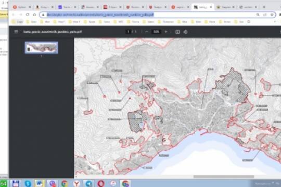Toggle the PDF viewer sidebar menu
Viewport: 281px width, 187px height.
tap(16, 32)
